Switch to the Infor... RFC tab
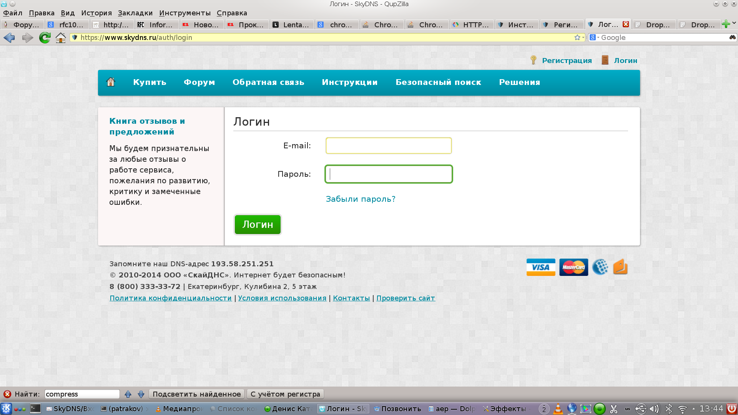 (x=157, y=25)
